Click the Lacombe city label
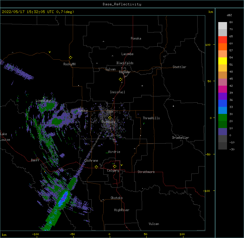The width and height of the screenshot is (244, 238). (127, 54)
